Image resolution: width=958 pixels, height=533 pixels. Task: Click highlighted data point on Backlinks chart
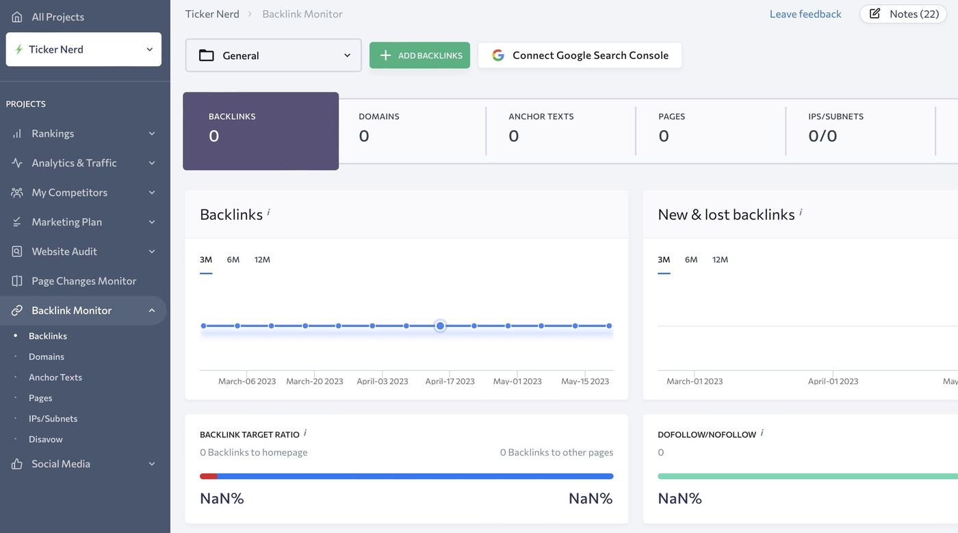tap(440, 326)
